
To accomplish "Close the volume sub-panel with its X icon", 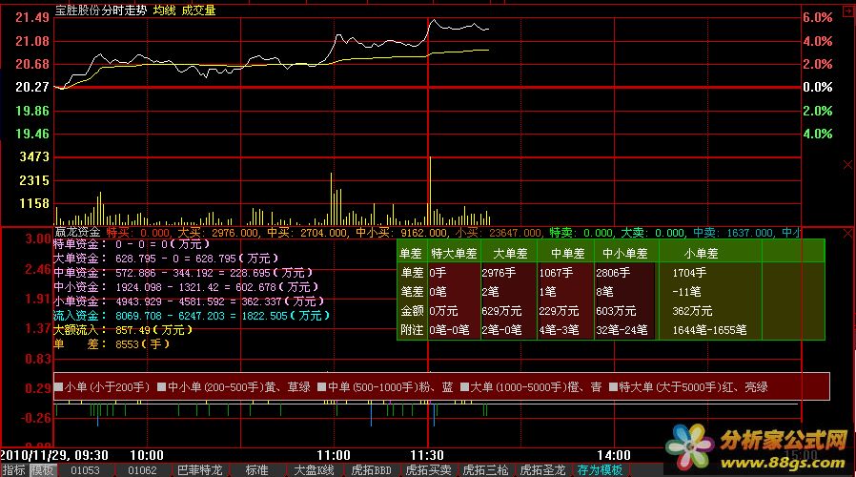I will tap(847, 164).
